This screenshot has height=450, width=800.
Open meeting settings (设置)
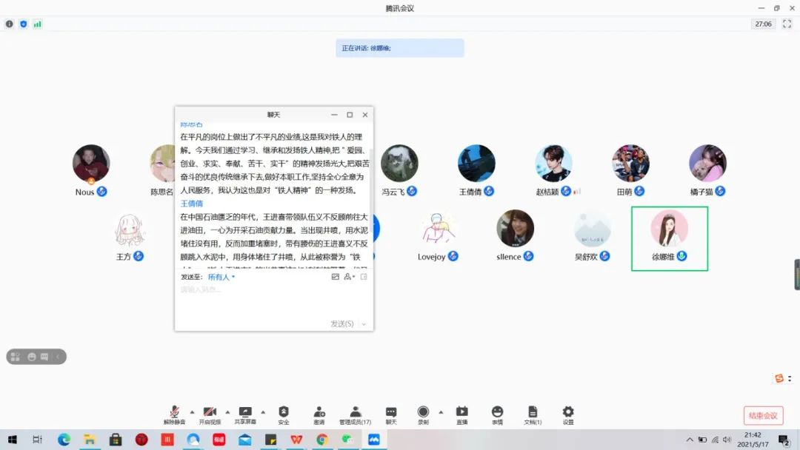click(568, 414)
